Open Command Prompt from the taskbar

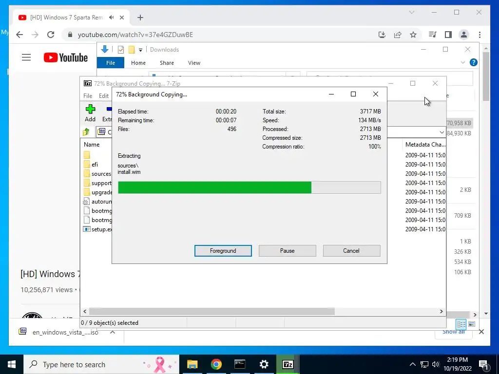pos(240,364)
